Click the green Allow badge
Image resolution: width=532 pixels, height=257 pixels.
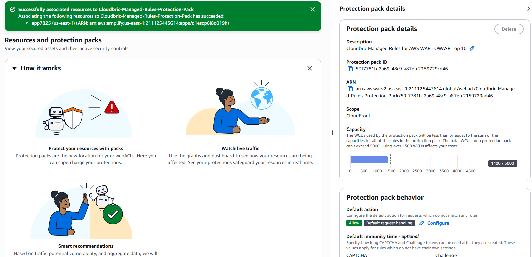[354, 223]
